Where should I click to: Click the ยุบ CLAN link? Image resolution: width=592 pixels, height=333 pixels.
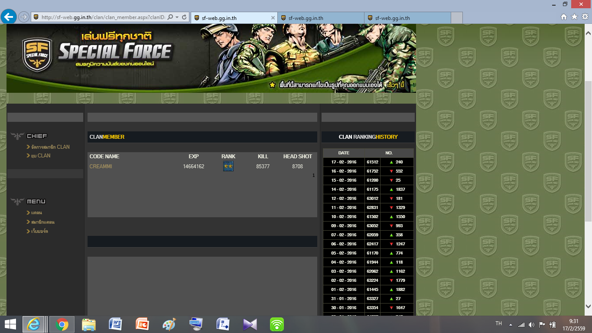(x=41, y=156)
